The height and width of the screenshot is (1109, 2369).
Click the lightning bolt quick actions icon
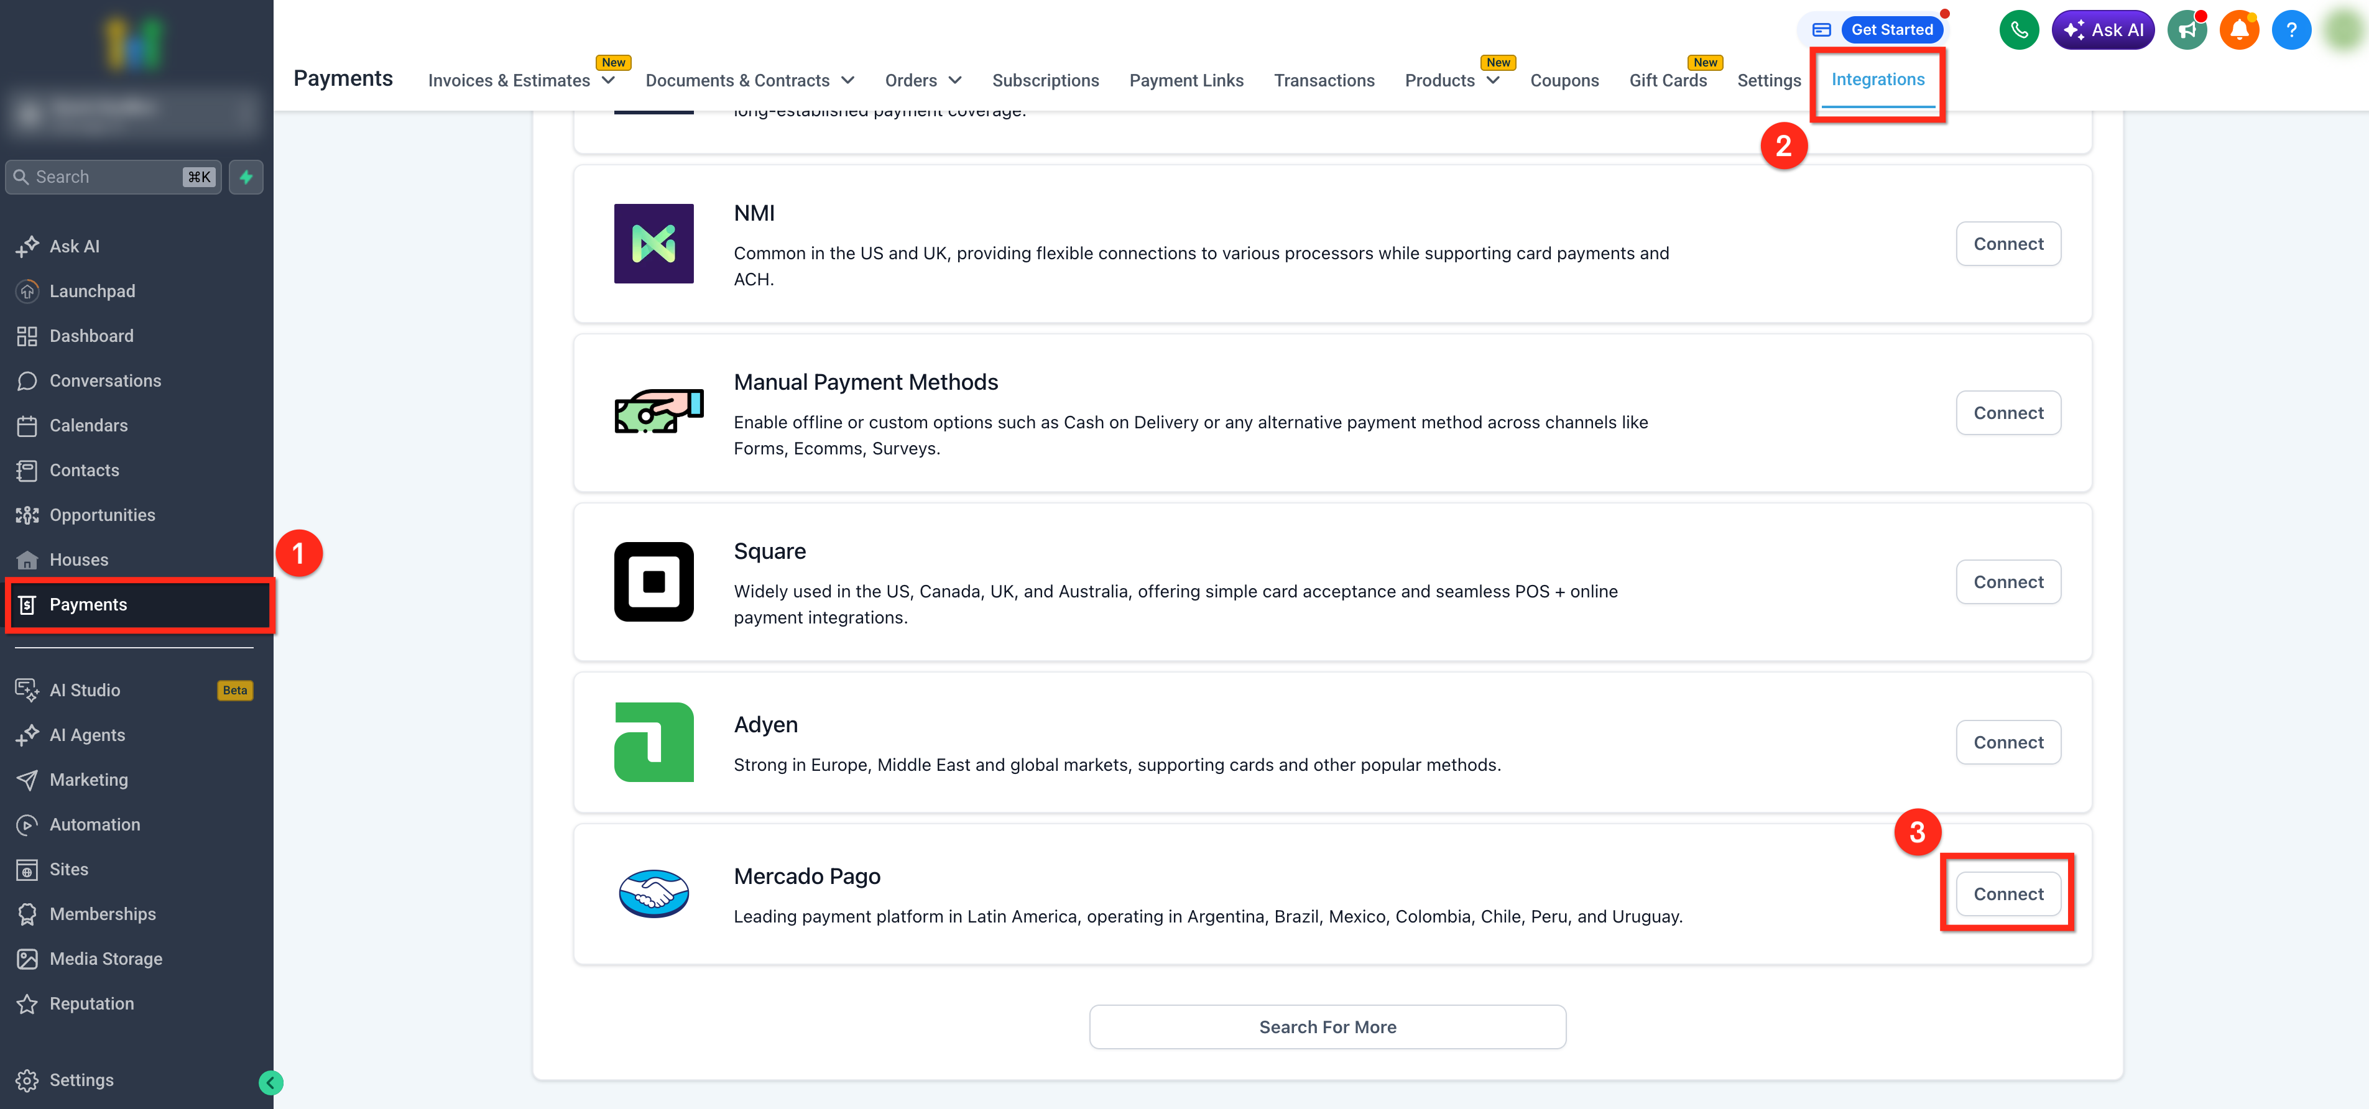click(x=246, y=177)
